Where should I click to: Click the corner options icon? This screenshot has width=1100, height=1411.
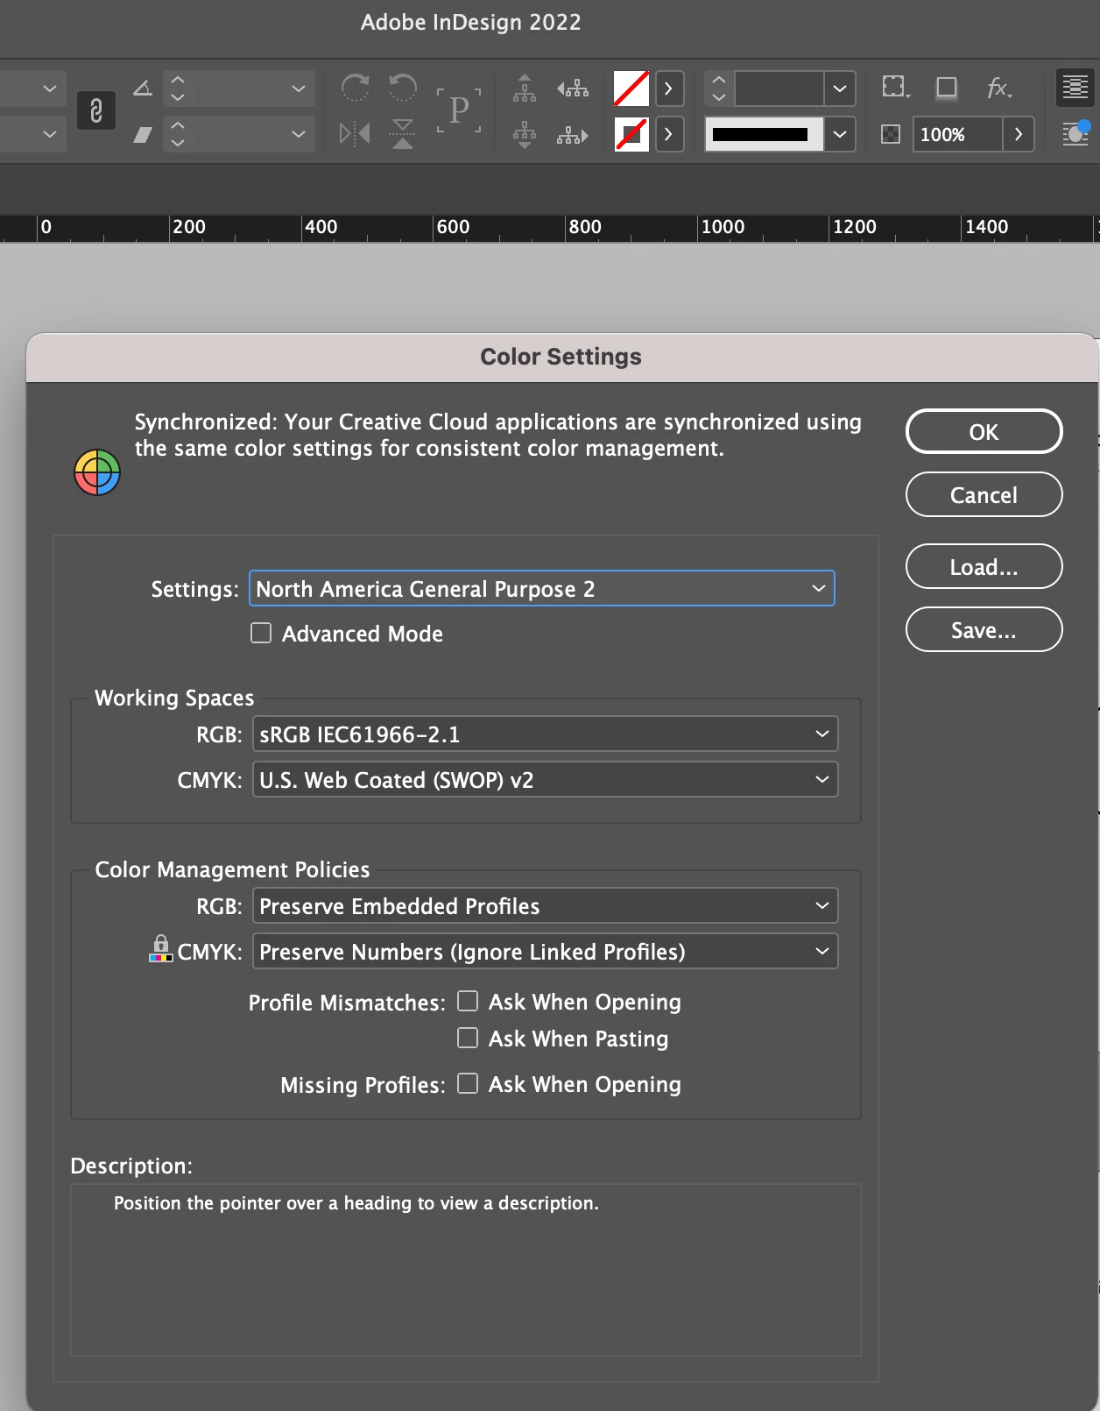pos(895,88)
